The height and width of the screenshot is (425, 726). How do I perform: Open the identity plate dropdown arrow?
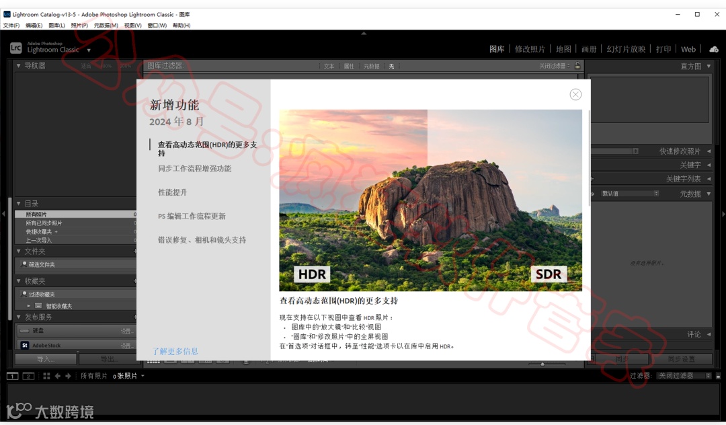89,50
